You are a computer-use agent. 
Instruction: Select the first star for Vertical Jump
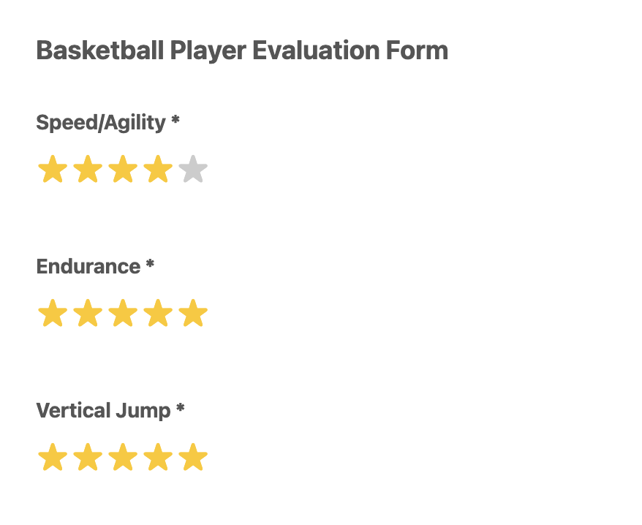tap(51, 457)
